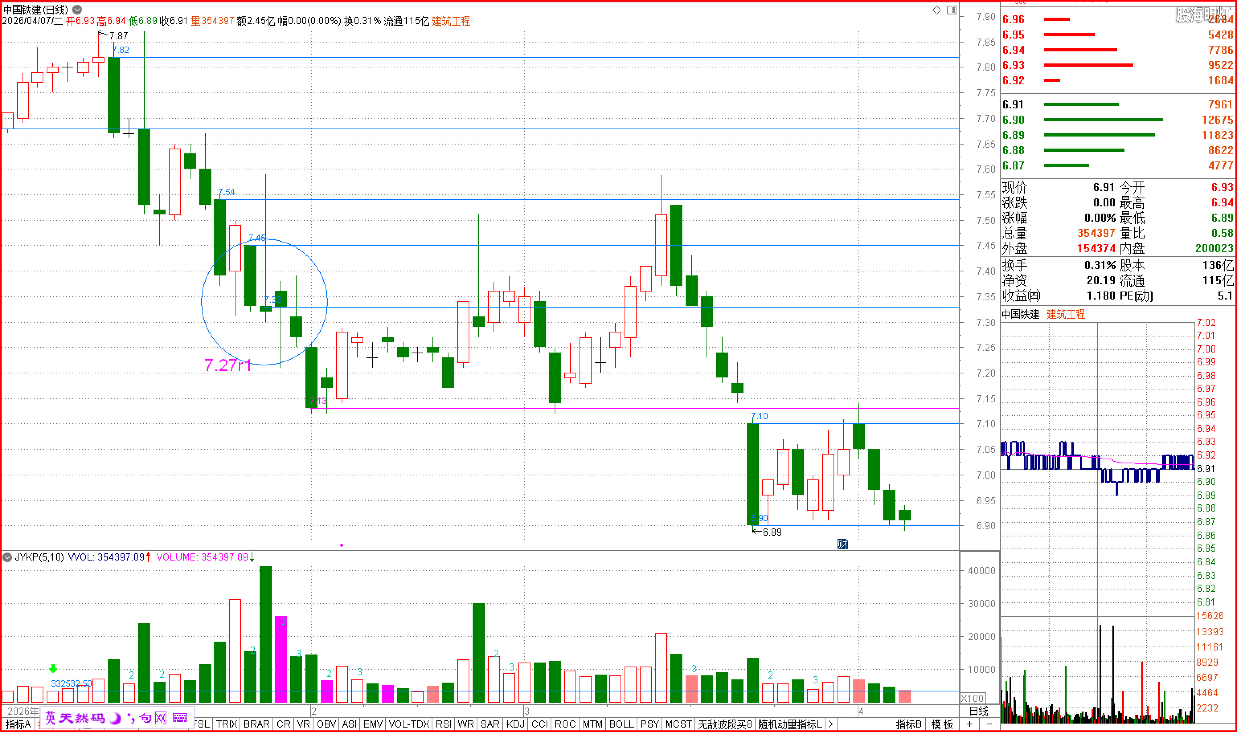Click the zoom out minus button
This screenshot has height=732, width=1237.
pyautogui.click(x=989, y=724)
